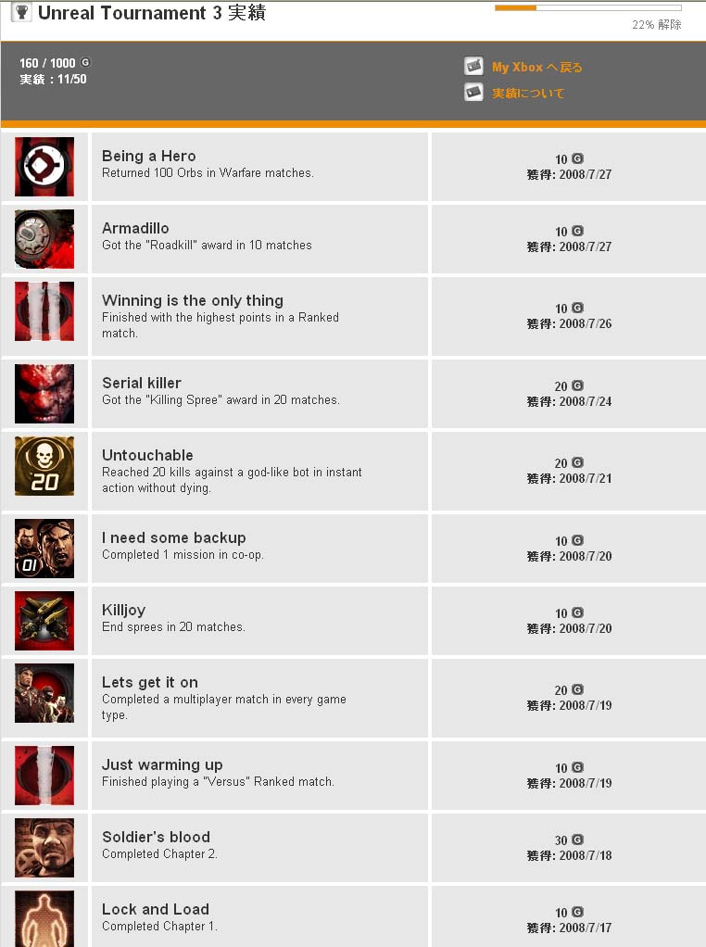Select the Just warming up achievement thumbnail
This screenshot has height=947, width=706.
(44, 776)
